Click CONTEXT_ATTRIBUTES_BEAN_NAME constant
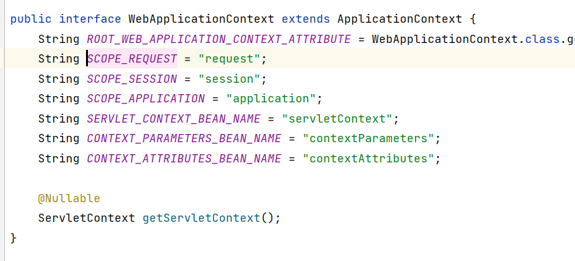 (x=184, y=158)
